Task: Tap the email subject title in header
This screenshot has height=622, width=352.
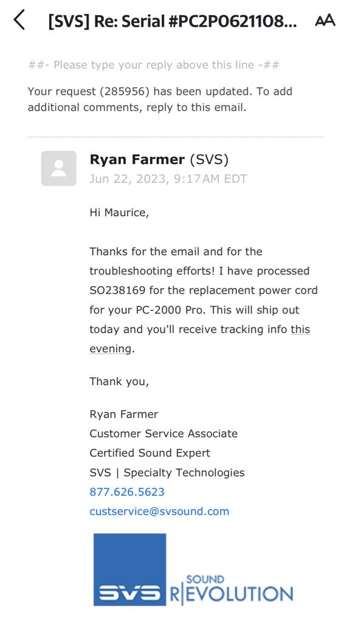Action: click(x=172, y=22)
